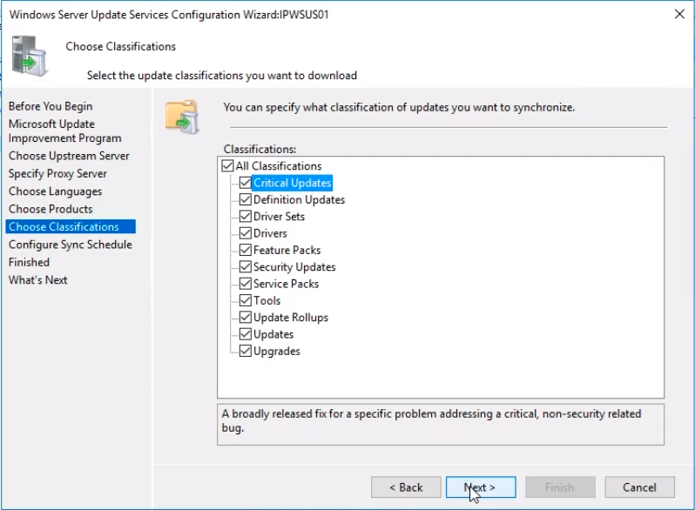Screen dimensions: 695x510
Task: Uncheck the Tools checkbox
Action: [245, 300]
